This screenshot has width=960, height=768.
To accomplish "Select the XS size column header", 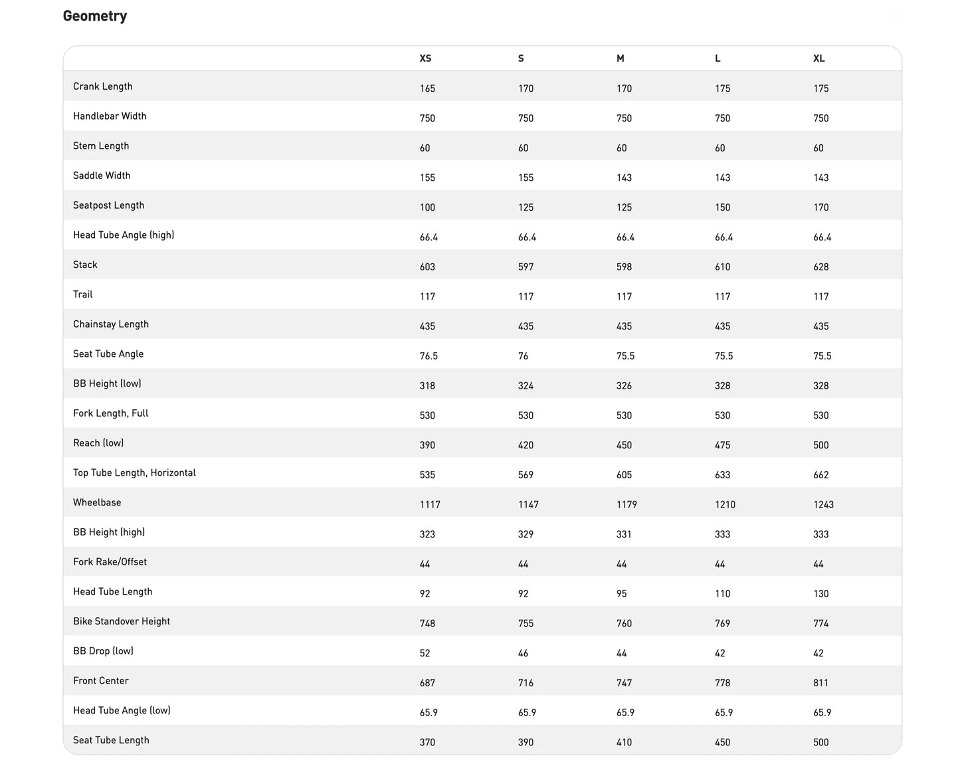I will pyautogui.click(x=425, y=58).
